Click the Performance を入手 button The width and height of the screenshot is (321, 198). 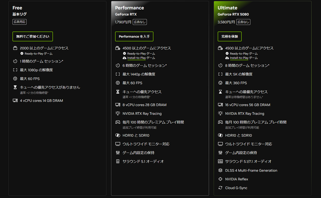[x=134, y=36]
